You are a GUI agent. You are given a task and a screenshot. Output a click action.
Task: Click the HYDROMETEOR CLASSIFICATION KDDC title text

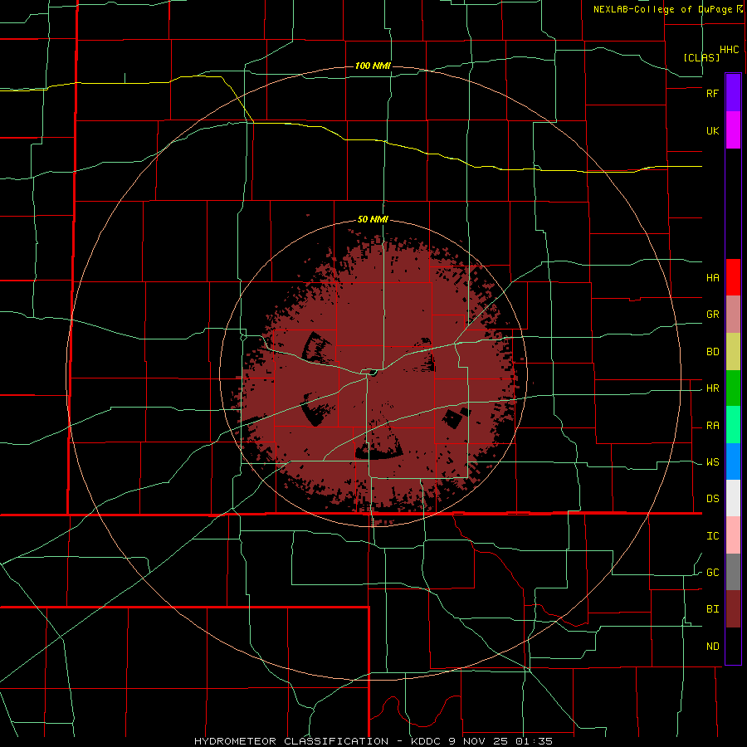pos(373,741)
